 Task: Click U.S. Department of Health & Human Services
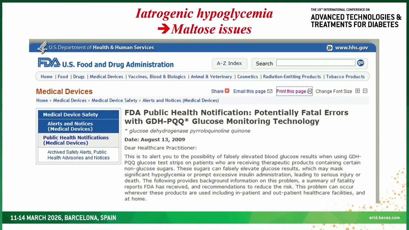101,48
